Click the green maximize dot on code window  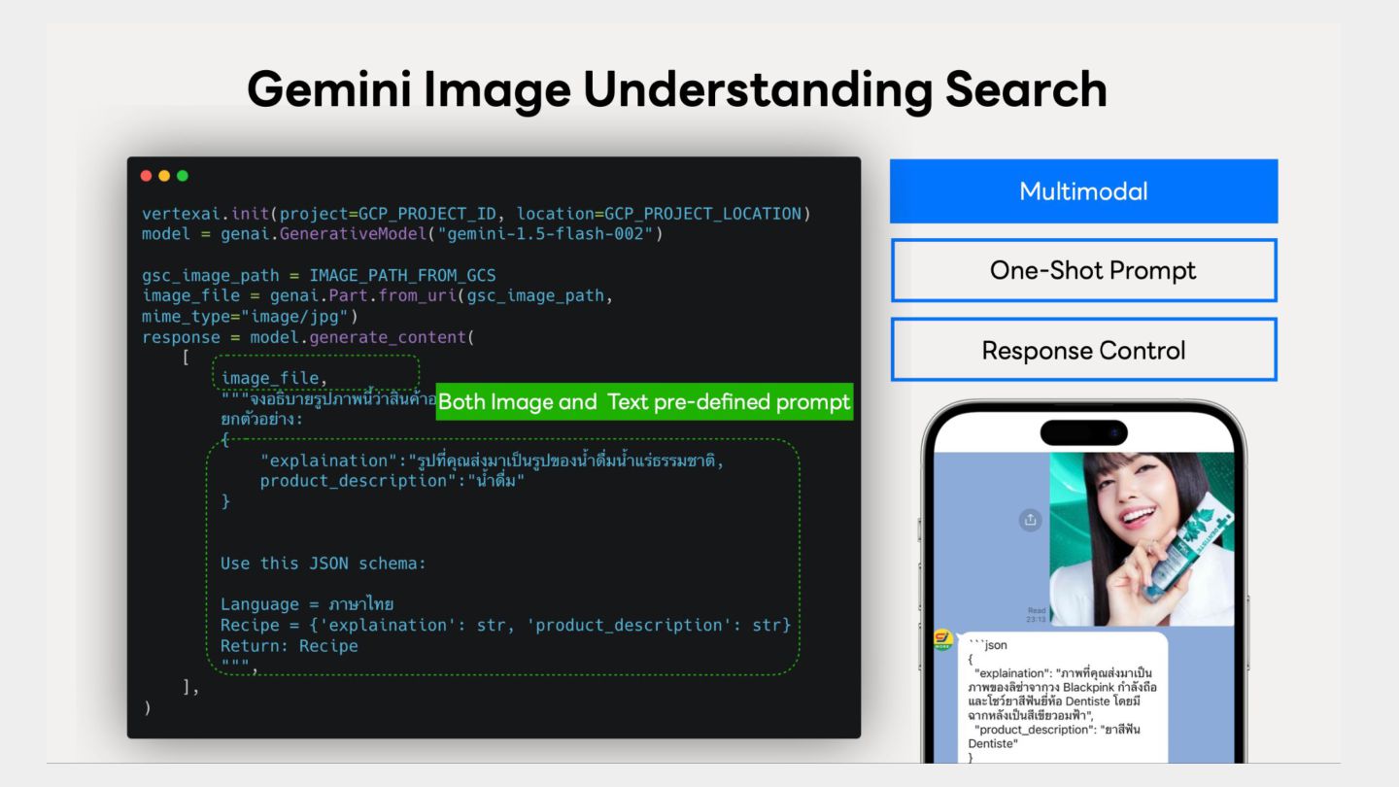click(x=183, y=176)
